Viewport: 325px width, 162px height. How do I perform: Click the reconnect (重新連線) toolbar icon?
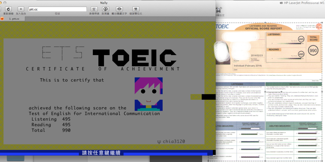point(8,9)
